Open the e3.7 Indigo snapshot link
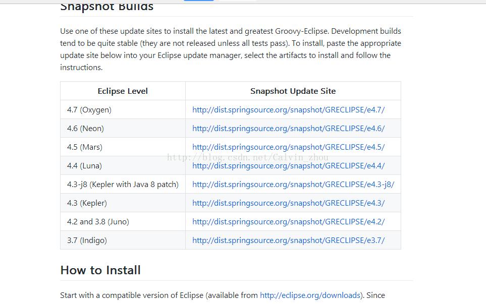 point(288,240)
